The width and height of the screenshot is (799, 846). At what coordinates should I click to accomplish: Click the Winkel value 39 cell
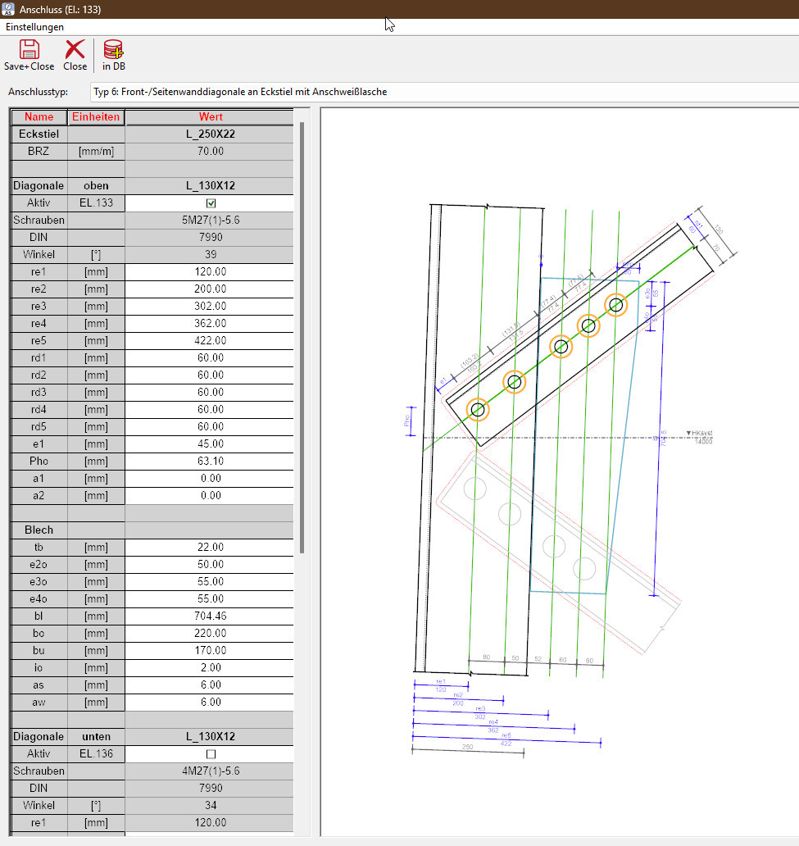tap(211, 255)
